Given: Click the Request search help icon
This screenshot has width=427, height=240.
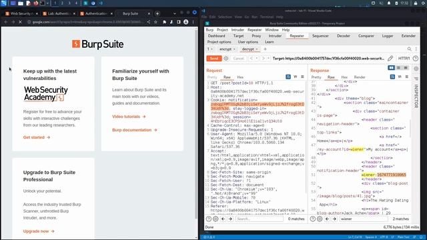Looking at the screenshot, I should point(209,219).
